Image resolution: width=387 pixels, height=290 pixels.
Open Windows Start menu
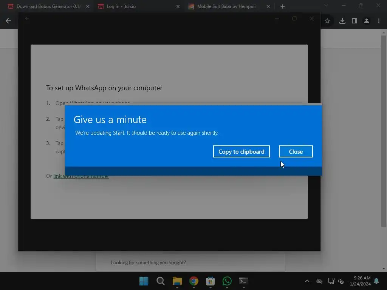point(144,281)
